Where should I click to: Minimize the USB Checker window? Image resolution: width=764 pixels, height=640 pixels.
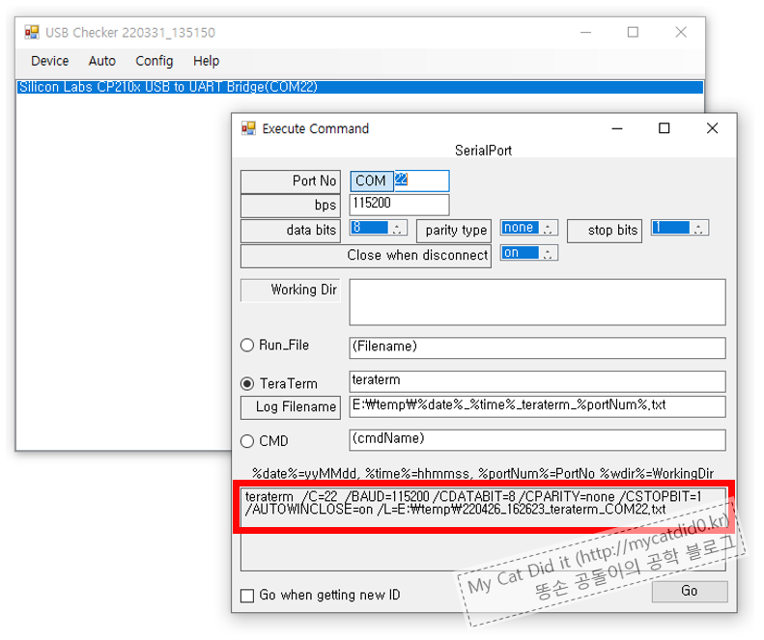coord(586,33)
